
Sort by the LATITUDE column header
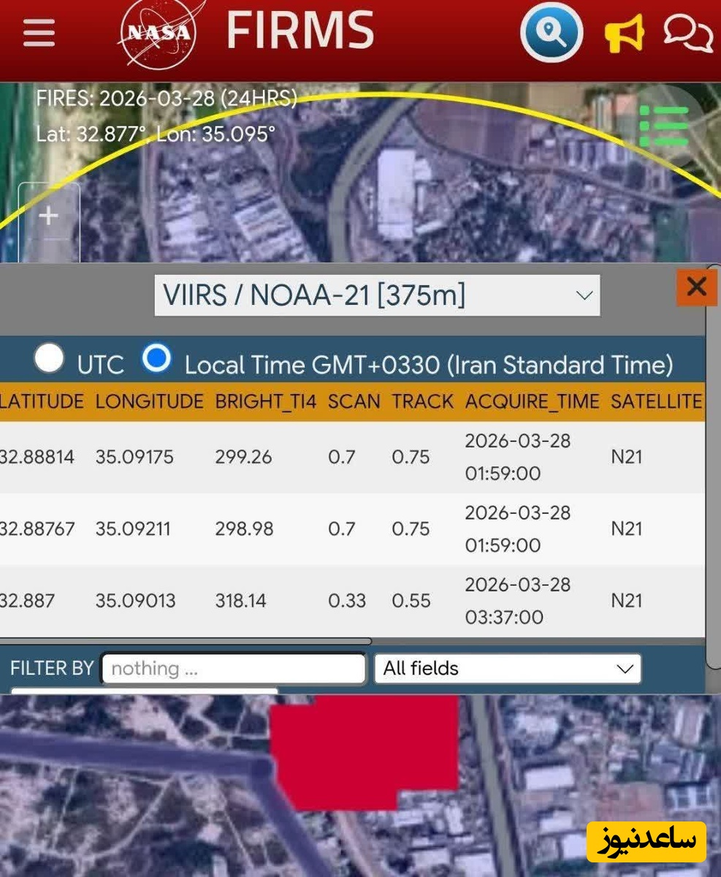(42, 401)
